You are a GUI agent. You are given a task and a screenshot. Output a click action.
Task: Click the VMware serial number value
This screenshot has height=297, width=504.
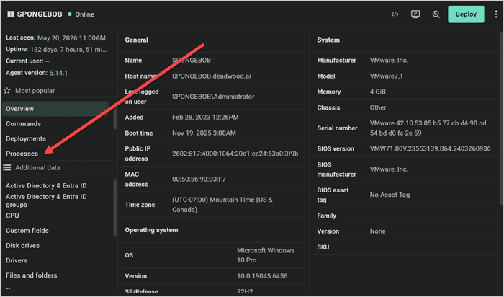[428, 128]
